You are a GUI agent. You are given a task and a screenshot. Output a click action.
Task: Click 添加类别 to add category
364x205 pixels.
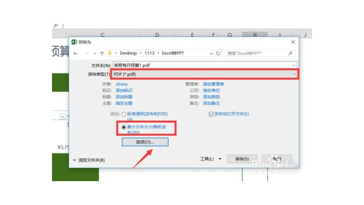click(211, 97)
